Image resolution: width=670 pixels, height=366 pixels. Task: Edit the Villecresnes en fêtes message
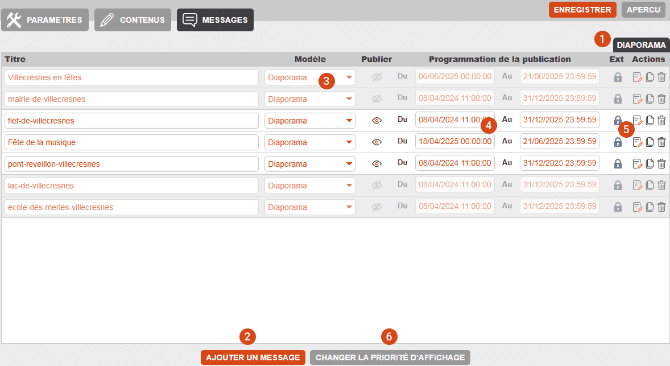pyautogui.click(x=638, y=77)
